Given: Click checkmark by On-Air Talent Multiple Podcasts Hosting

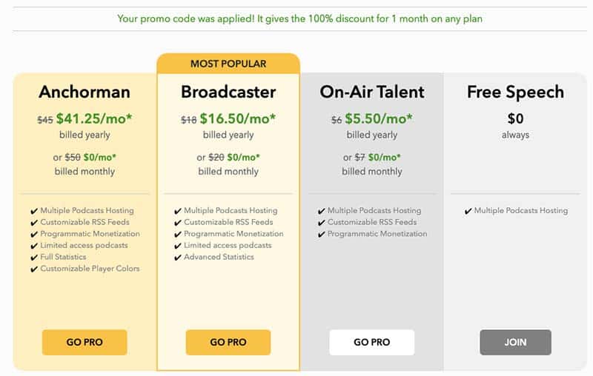Looking at the screenshot, I should pos(322,211).
